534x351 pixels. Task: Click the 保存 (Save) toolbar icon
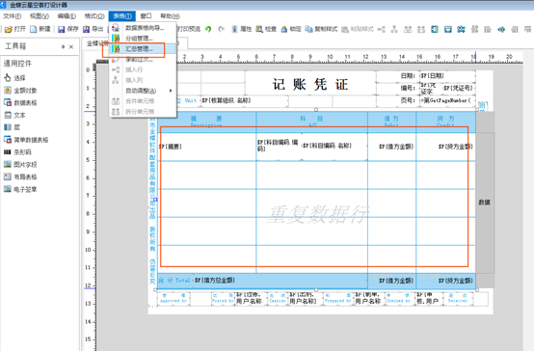click(x=67, y=29)
